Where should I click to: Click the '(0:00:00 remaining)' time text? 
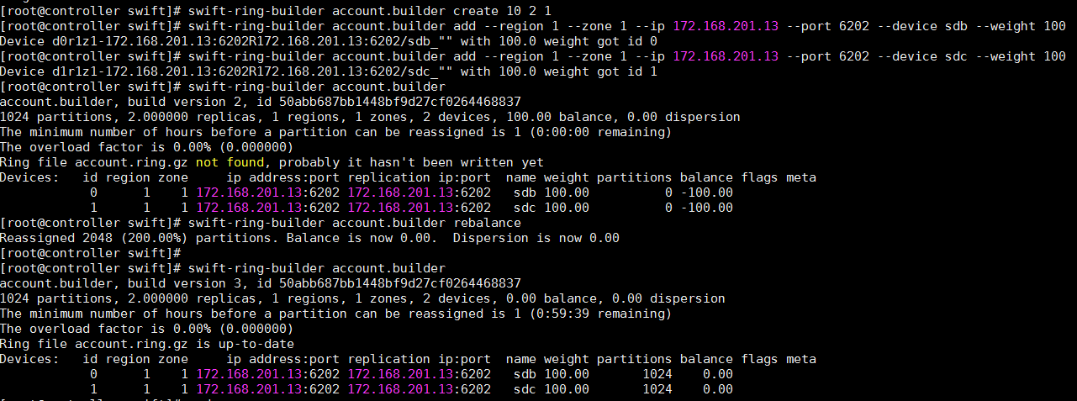599,132
